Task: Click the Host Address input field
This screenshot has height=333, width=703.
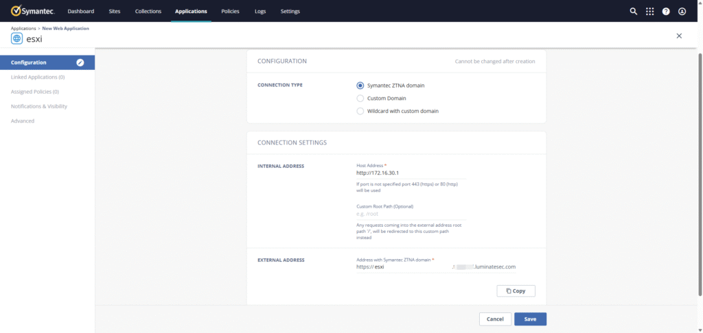Action: click(410, 173)
